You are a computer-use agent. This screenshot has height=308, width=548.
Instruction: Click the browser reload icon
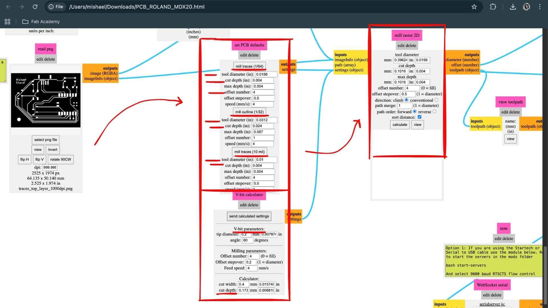pos(35,7)
